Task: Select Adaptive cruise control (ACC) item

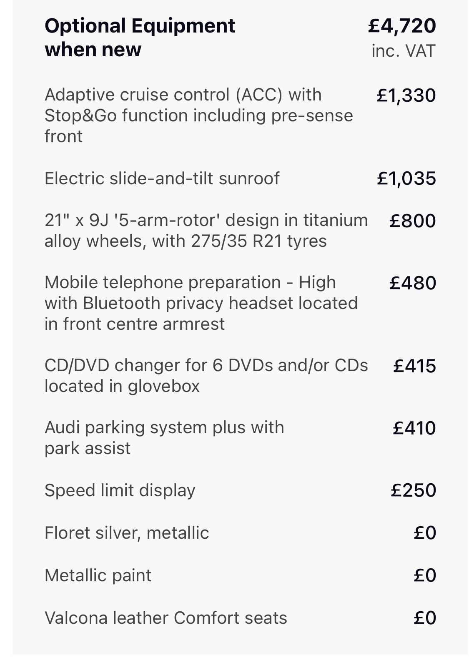Action: pos(198,116)
